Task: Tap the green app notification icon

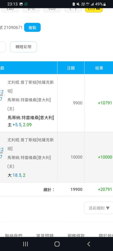Action: tap(26, 4)
